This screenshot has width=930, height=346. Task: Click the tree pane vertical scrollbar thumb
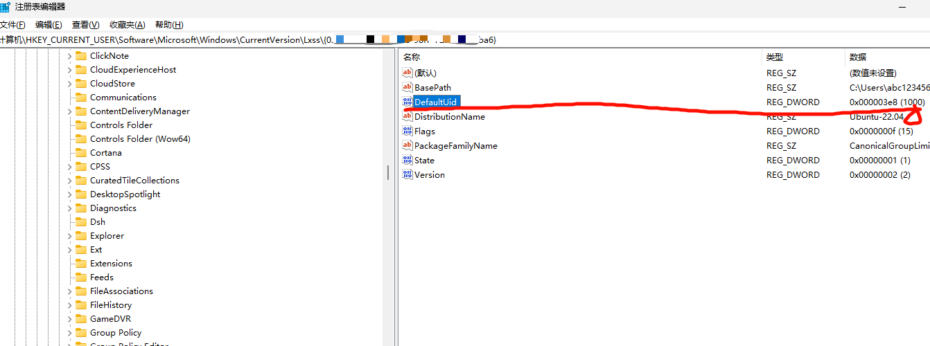pos(388,172)
